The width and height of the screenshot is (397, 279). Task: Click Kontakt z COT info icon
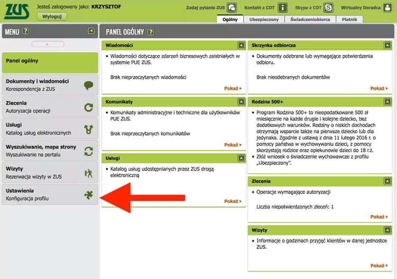[283, 8]
